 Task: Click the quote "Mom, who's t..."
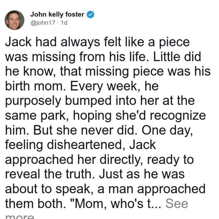118,204
